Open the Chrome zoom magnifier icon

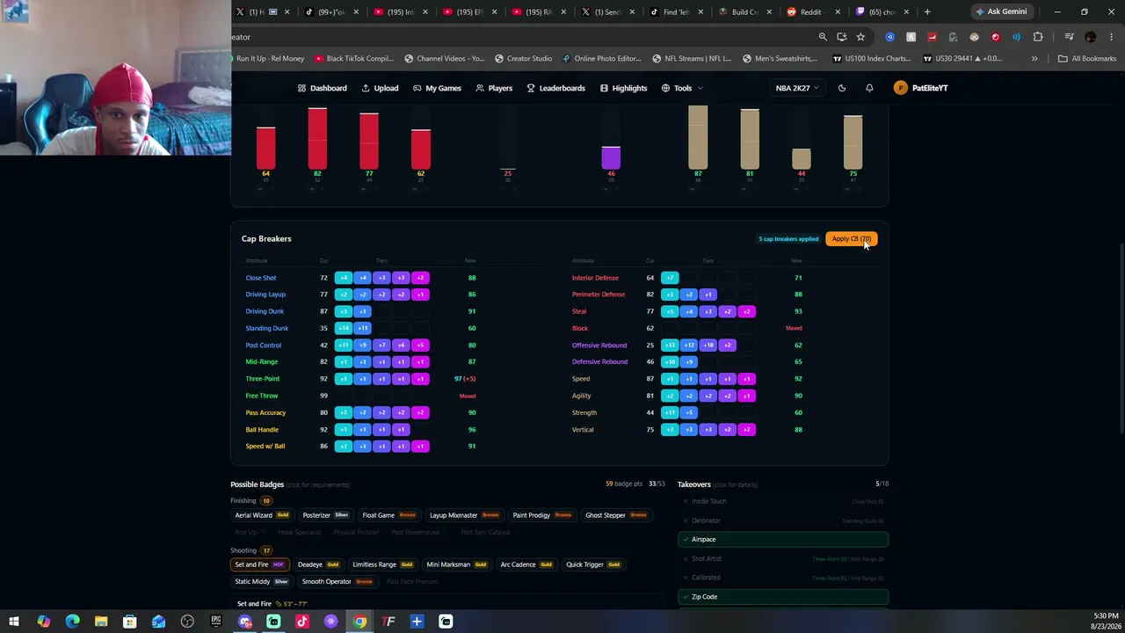[823, 37]
